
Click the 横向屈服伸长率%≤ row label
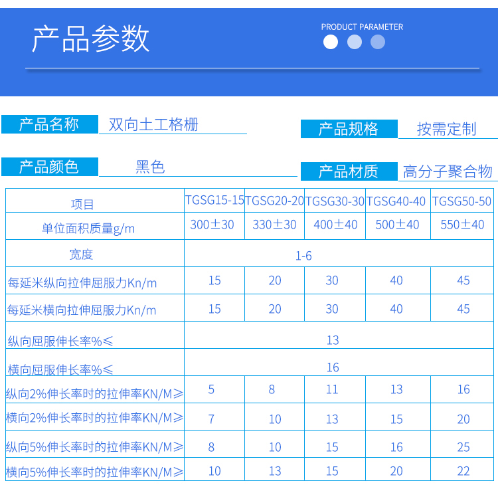[60, 369]
